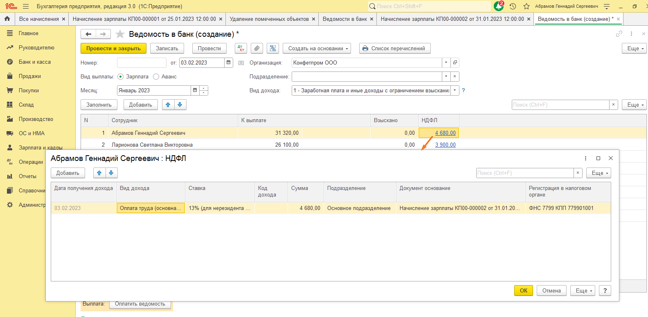This screenshot has width=648, height=317.
Task: Open calendar picker for document date
Action: click(229, 63)
